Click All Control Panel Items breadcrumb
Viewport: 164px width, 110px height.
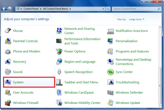pos(56,9)
